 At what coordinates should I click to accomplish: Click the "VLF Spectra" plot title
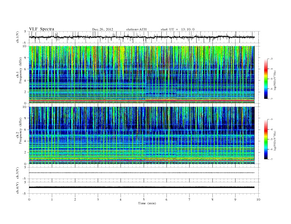[42, 29]
